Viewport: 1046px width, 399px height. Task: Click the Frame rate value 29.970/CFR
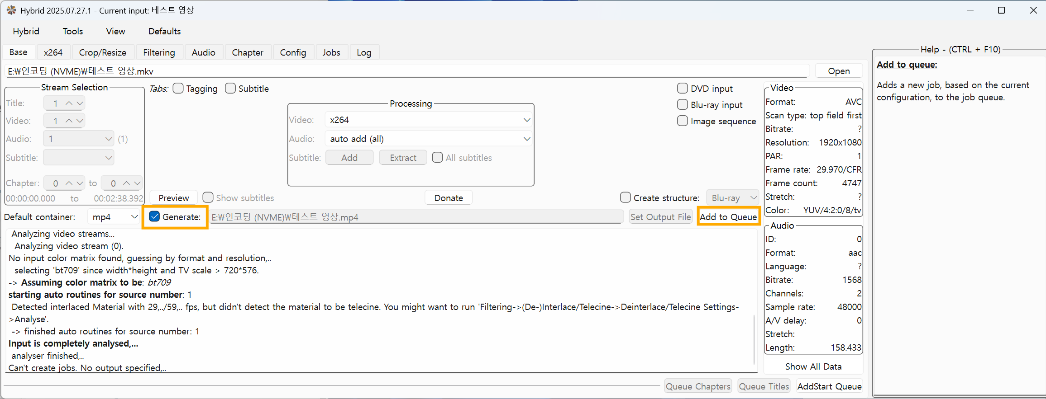(x=839, y=169)
